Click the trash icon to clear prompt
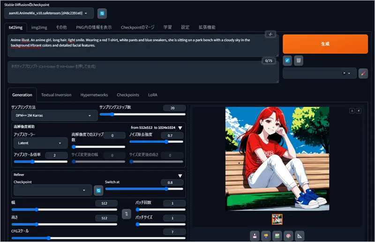 [x=299, y=60]
